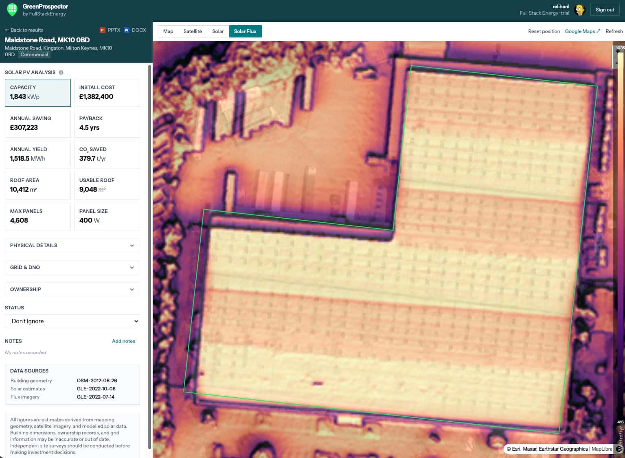
Task: Expand the Grid & DNO section
Action: 72,267
